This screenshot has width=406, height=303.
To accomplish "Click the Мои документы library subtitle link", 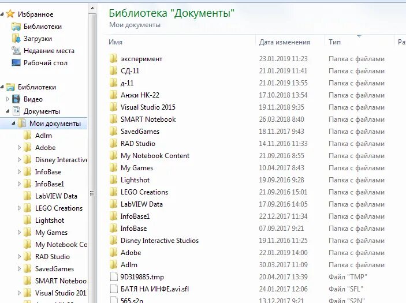I will coord(135,25).
